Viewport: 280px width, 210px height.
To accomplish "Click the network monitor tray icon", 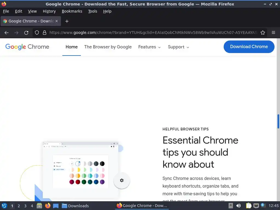I will (x=256, y=206).
